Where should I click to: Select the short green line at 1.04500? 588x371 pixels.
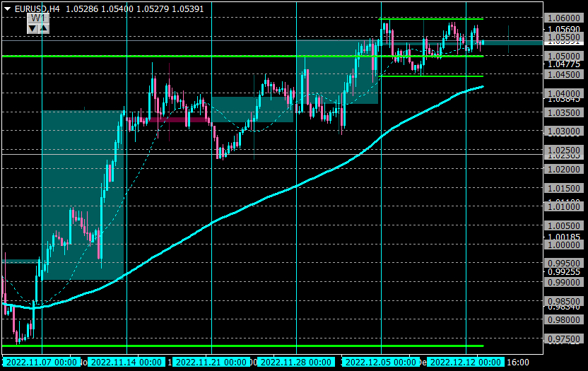pos(431,76)
